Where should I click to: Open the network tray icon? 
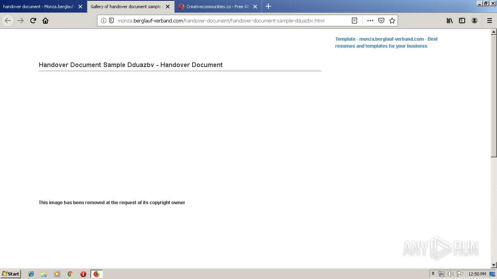point(441,274)
